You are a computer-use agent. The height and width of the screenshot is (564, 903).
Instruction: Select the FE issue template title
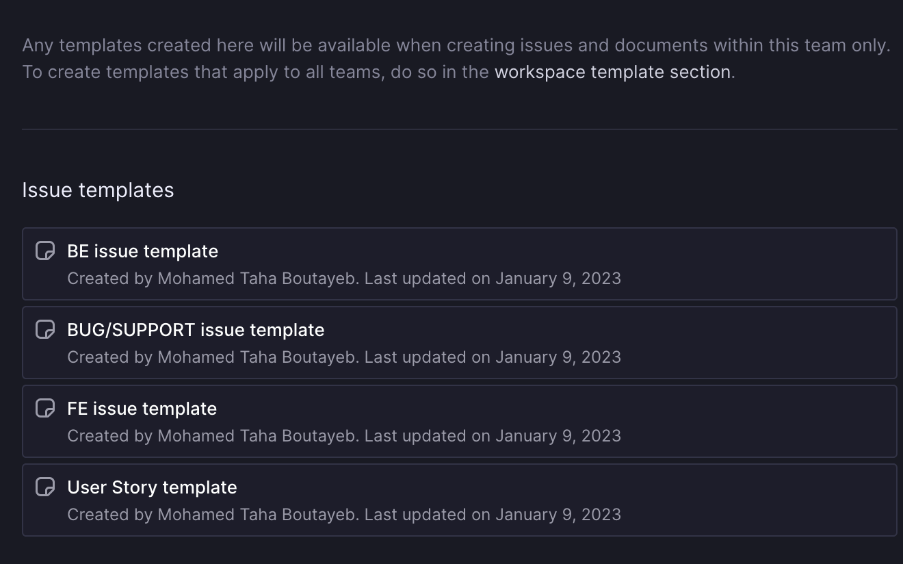[x=142, y=409]
